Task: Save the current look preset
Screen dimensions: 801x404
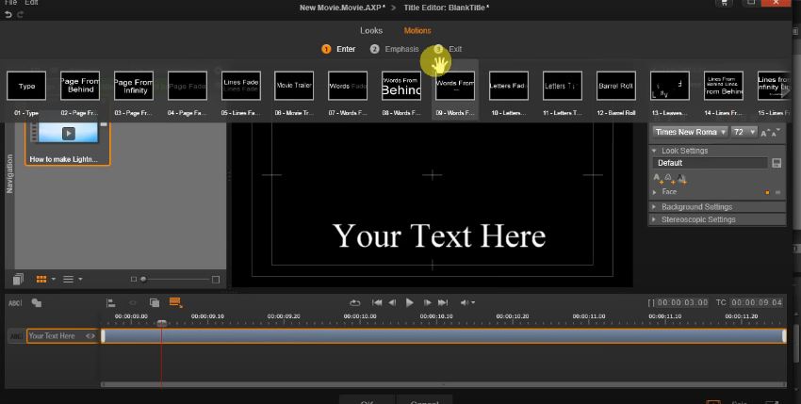Action: click(776, 163)
